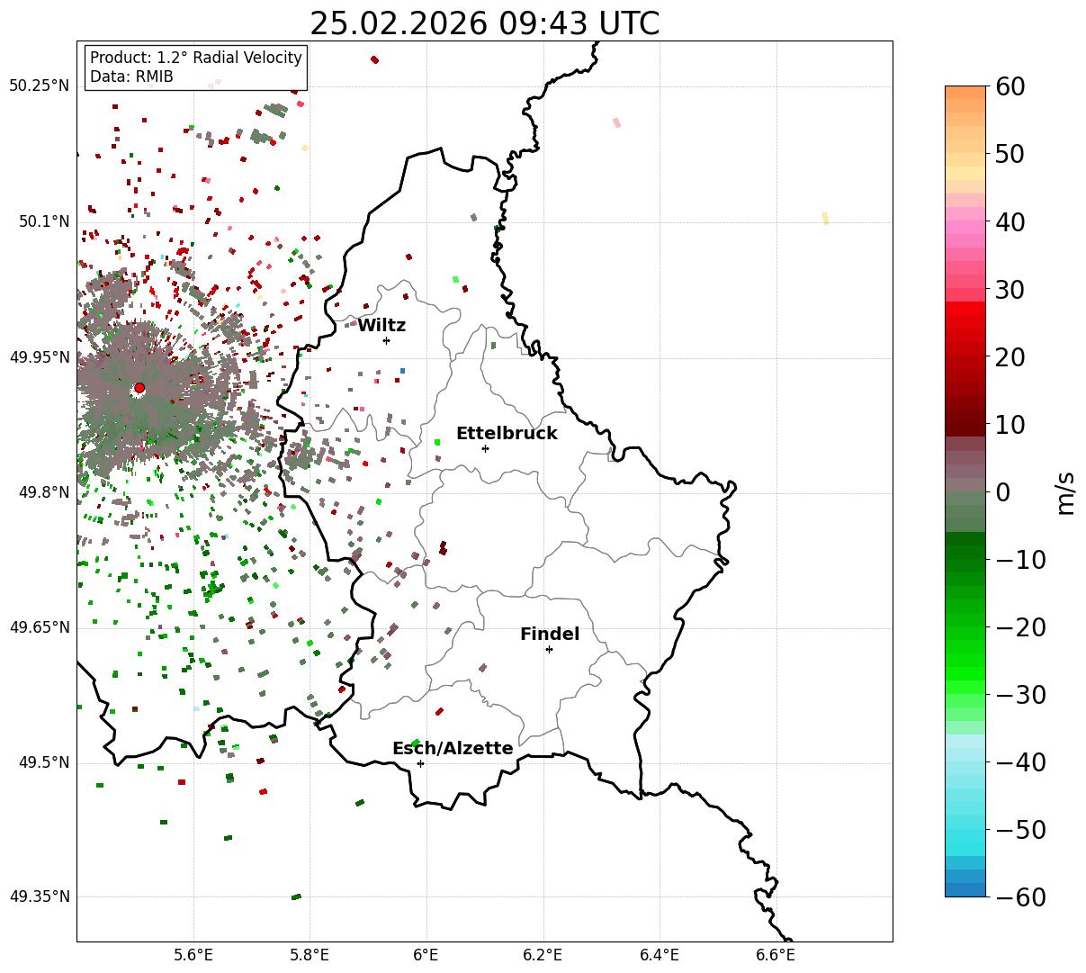Click the 'Esch/Alzette' city label
Image resolution: width=1086 pixels, height=973 pixels.
coord(453,748)
